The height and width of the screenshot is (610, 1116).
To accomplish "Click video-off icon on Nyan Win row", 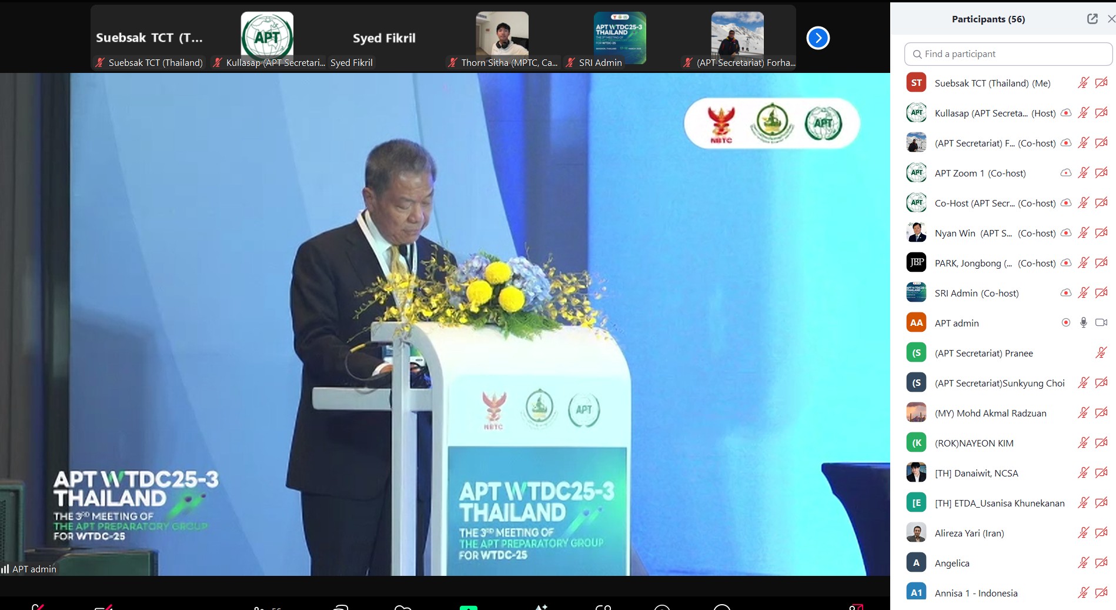I will tap(1101, 233).
